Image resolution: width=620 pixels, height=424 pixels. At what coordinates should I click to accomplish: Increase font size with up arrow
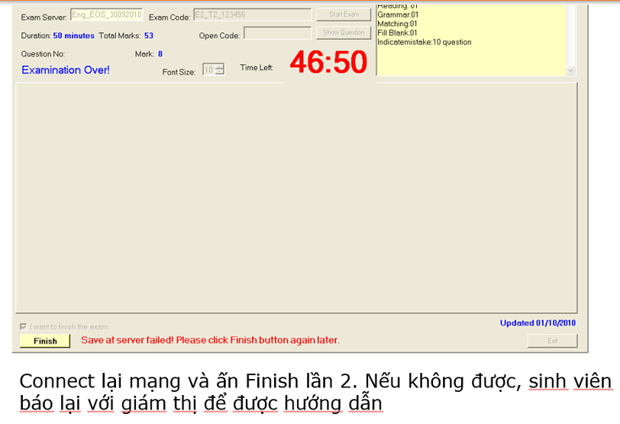click(220, 67)
